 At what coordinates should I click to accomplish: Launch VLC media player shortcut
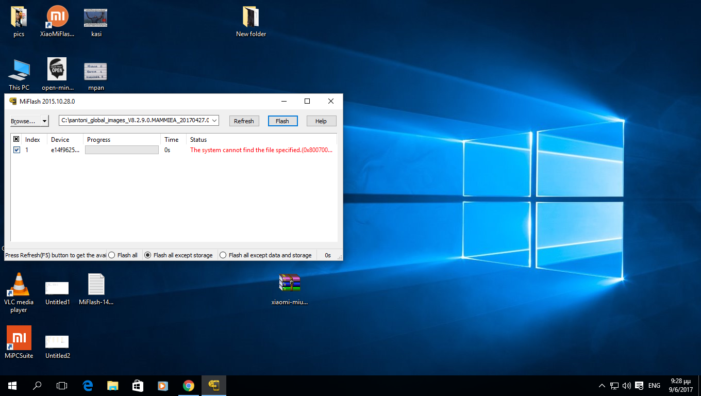point(19,284)
